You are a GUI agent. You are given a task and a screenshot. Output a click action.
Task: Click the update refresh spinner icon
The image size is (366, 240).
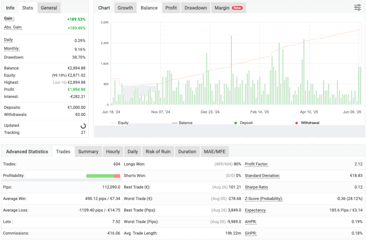point(83,126)
